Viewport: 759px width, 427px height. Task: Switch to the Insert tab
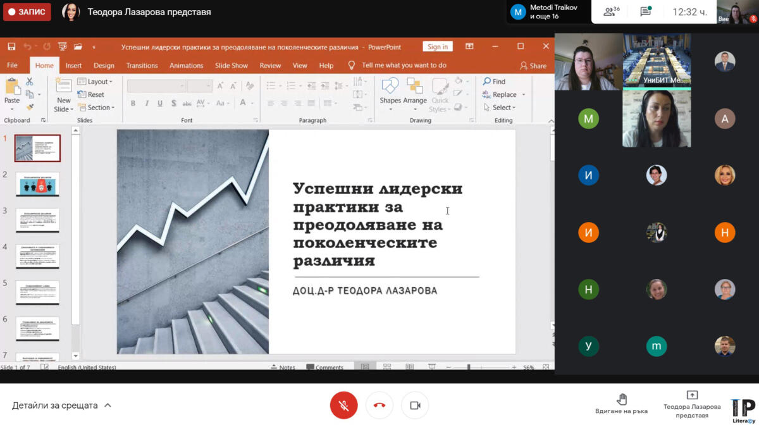tap(73, 65)
